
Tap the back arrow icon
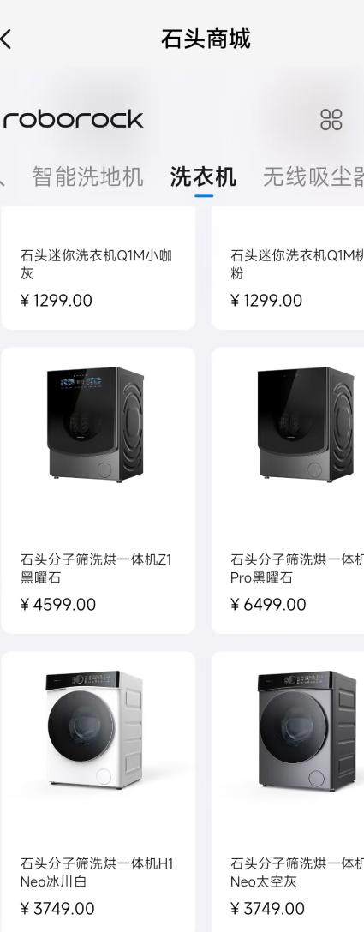(5, 39)
